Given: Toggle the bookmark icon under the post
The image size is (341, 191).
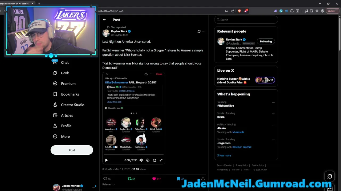Looking at the screenshot, I should (x=178, y=179).
